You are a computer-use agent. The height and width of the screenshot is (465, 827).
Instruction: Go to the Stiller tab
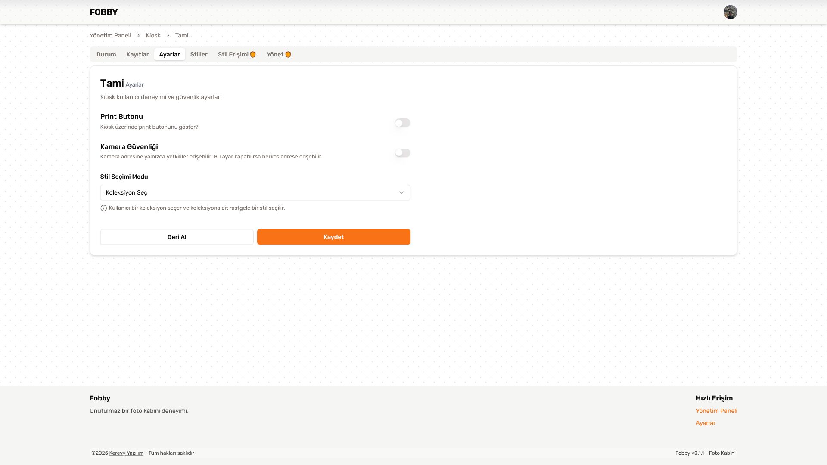click(199, 55)
